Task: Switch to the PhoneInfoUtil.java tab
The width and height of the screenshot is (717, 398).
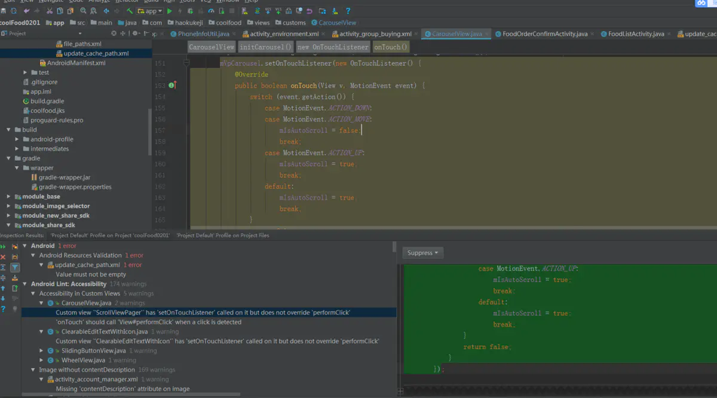Action: (x=203, y=34)
